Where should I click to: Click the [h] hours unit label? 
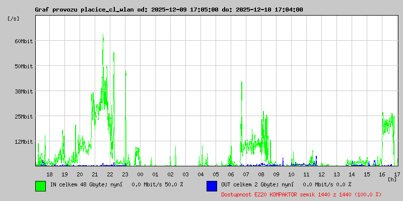[392, 179]
